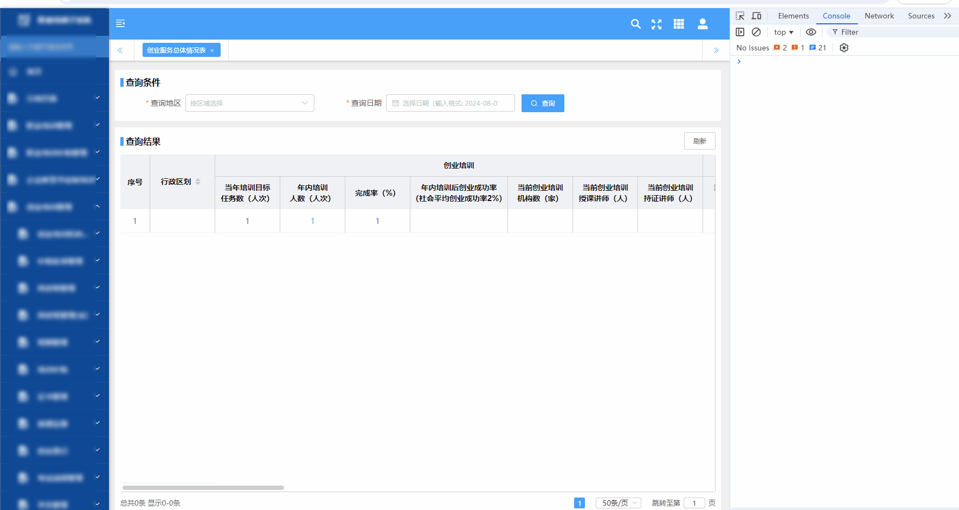This screenshot has width=959, height=510.
Task: Click the 完成率（%）column header
Action: (x=377, y=193)
